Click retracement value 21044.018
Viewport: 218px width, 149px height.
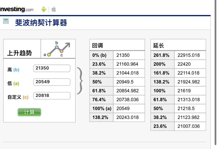128,73
